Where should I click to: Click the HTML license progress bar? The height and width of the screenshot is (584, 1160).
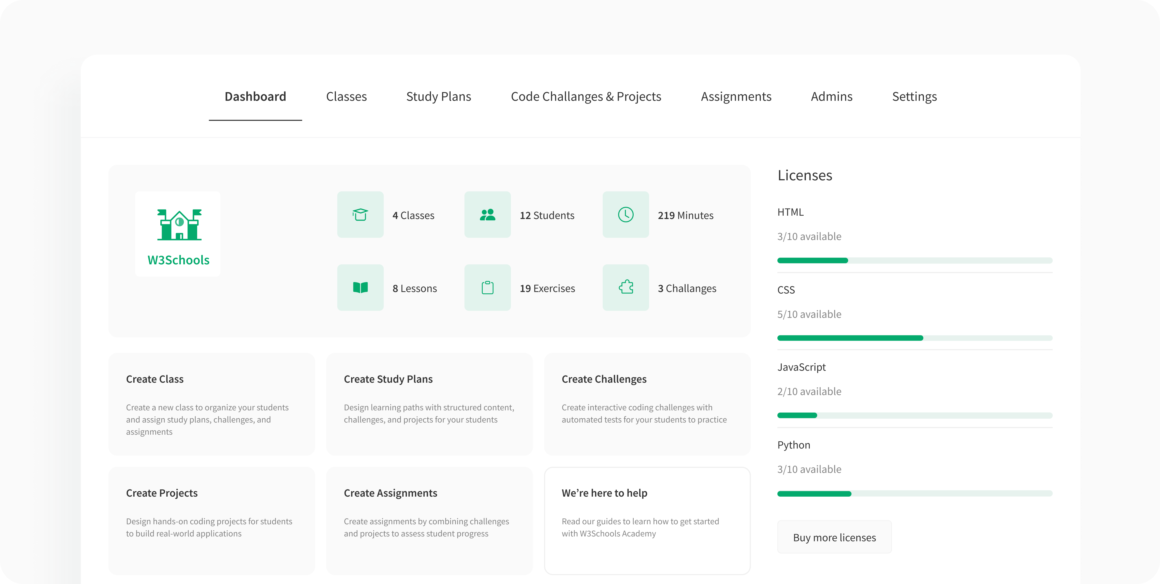914,260
